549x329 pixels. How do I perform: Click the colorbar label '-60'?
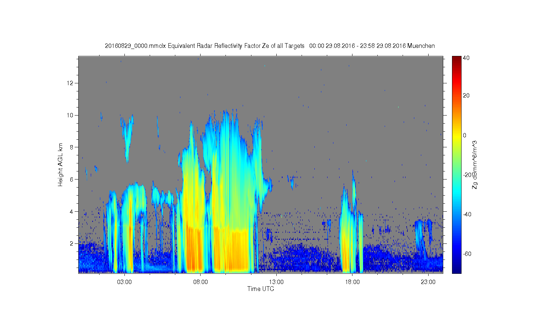tap(467, 254)
